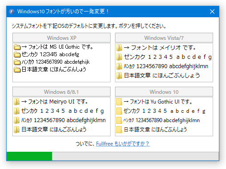
Task: Click folder icon beside 'MS UI Gothic' line
Action: point(17,47)
